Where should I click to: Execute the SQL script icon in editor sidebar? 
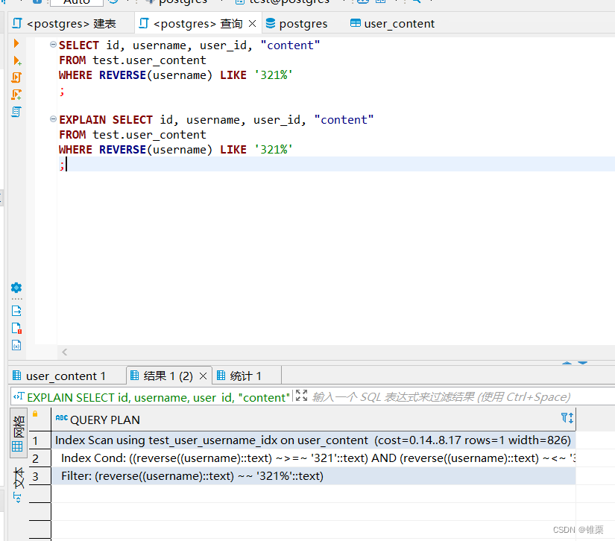click(16, 77)
